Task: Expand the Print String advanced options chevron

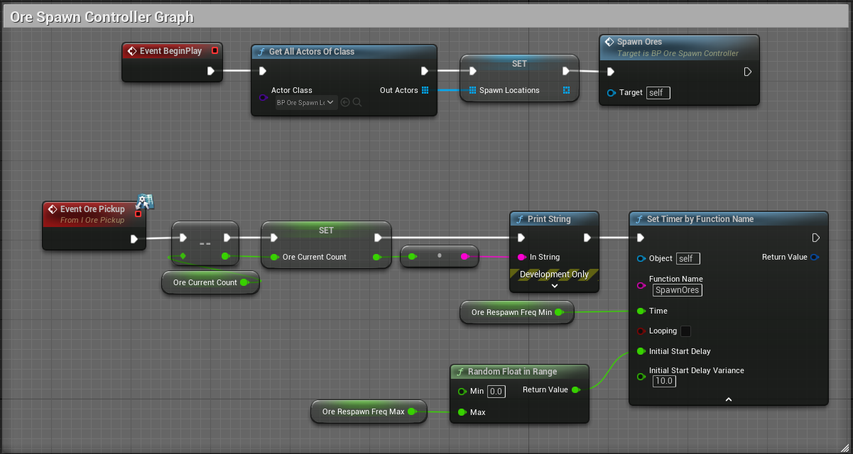Action: click(555, 286)
